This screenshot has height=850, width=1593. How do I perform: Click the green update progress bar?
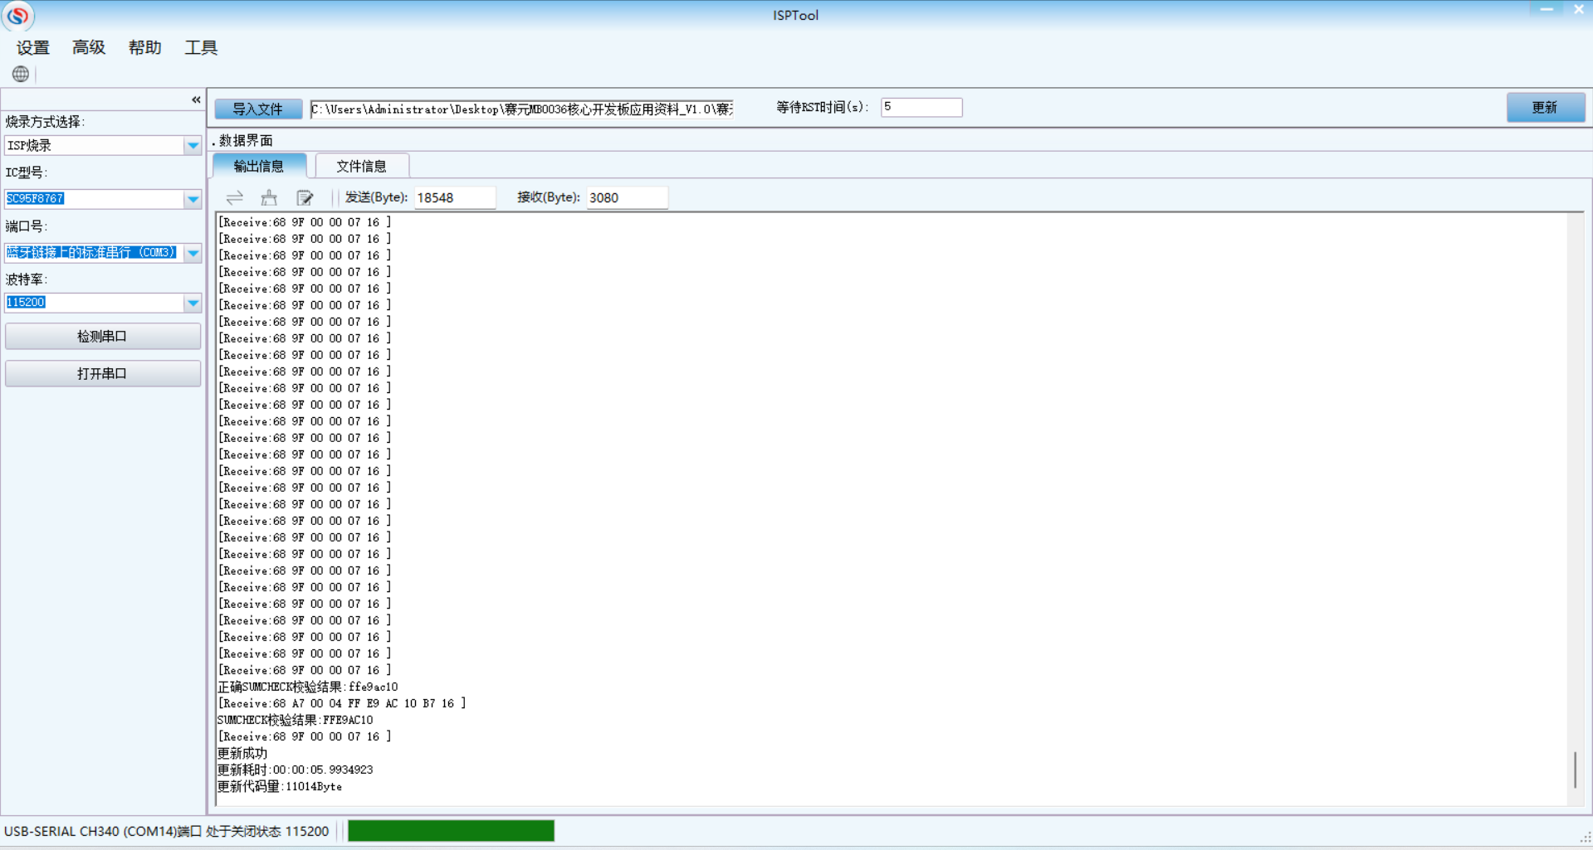click(x=451, y=831)
